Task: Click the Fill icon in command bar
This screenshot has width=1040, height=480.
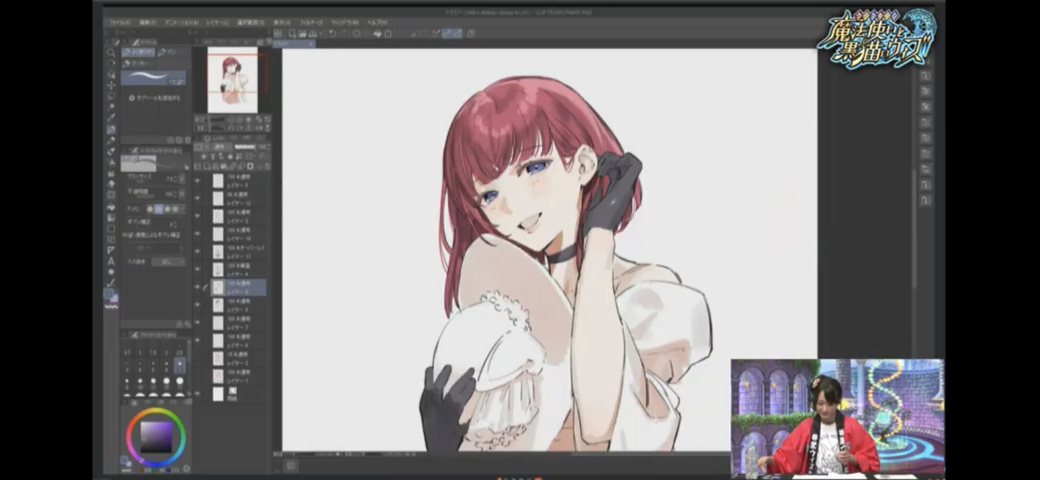Action: (378, 34)
